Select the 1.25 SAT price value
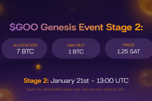 point(129,51)
